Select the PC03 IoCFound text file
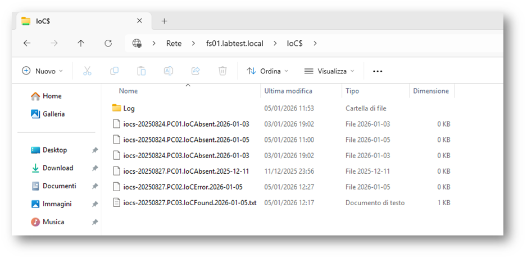The image size is (527, 259). (x=189, y=202)
